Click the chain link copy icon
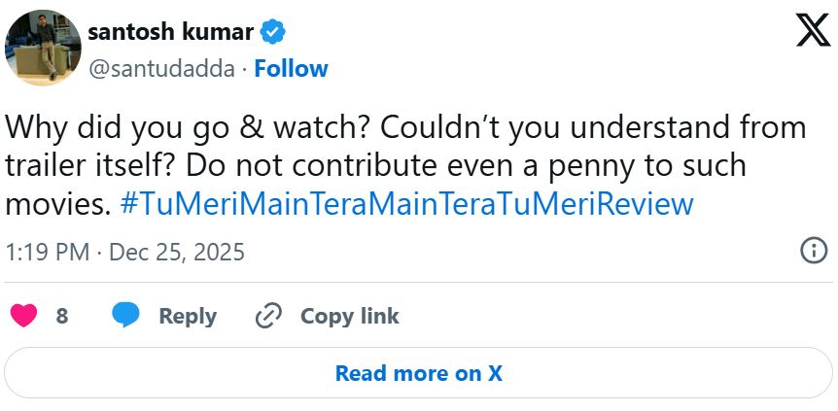The image size is (838, 411). (x=267, y=316)
